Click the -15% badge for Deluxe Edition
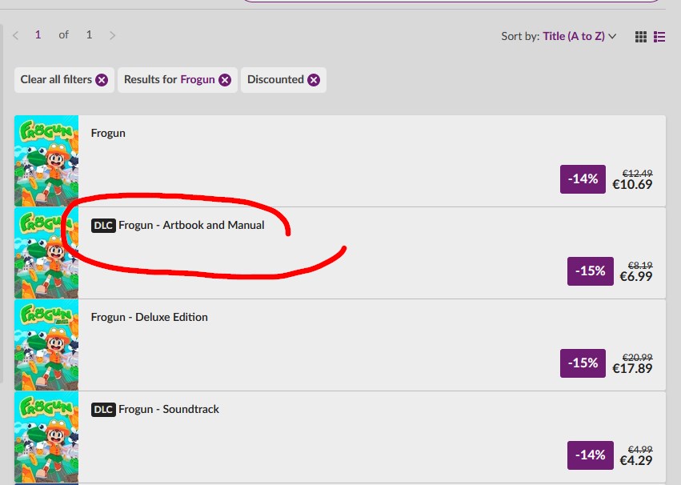This screenshot has width=681, height=485. coord(583,363)
